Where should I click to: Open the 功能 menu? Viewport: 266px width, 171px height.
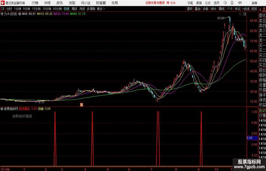190,3
